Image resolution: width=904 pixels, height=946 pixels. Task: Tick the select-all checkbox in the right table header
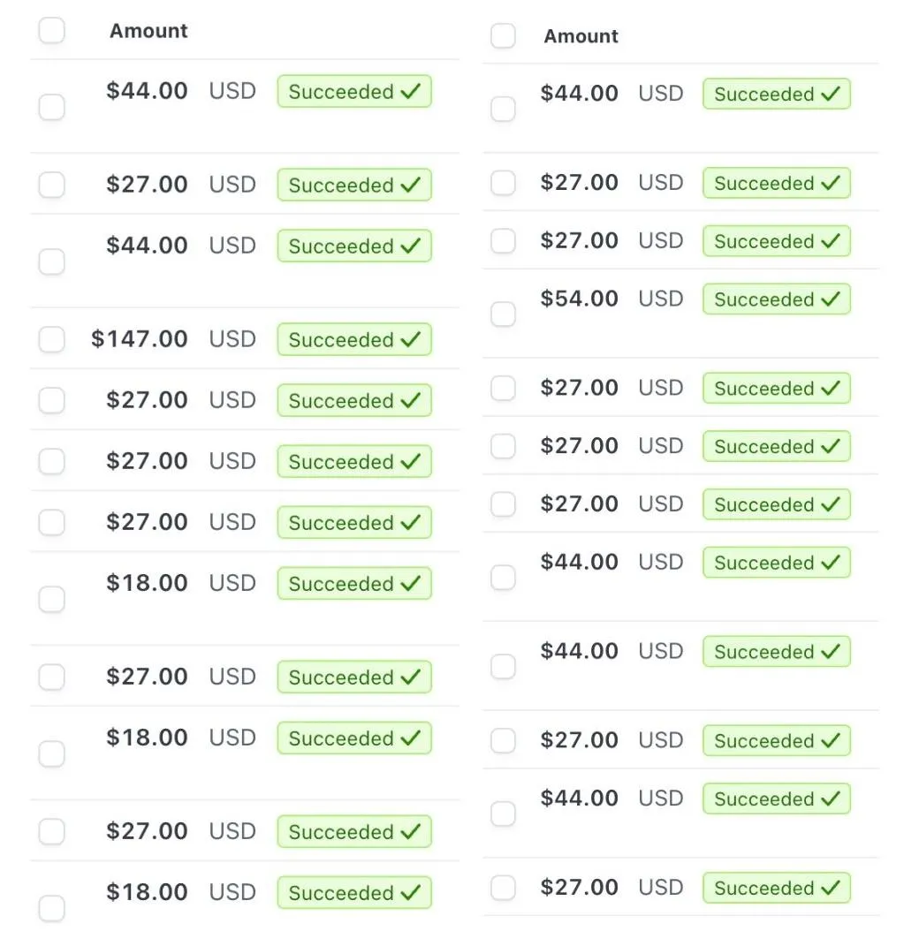[x=503, y=36]
